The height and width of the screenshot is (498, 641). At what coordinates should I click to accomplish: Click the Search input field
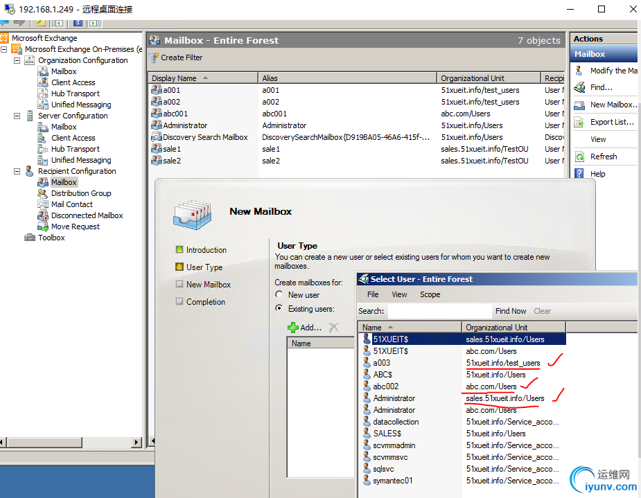pyautogui.click(x=439, y=311)
